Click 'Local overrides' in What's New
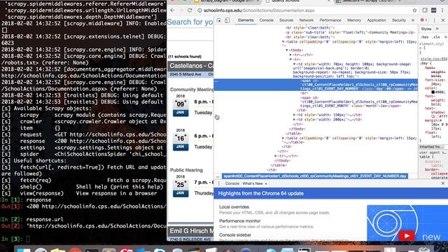Image resolution: width=448 pixels, height=252 pixels. click(234, 207)
